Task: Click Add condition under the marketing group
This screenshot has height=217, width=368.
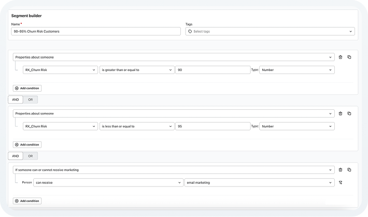Action: tap(27, 200)
